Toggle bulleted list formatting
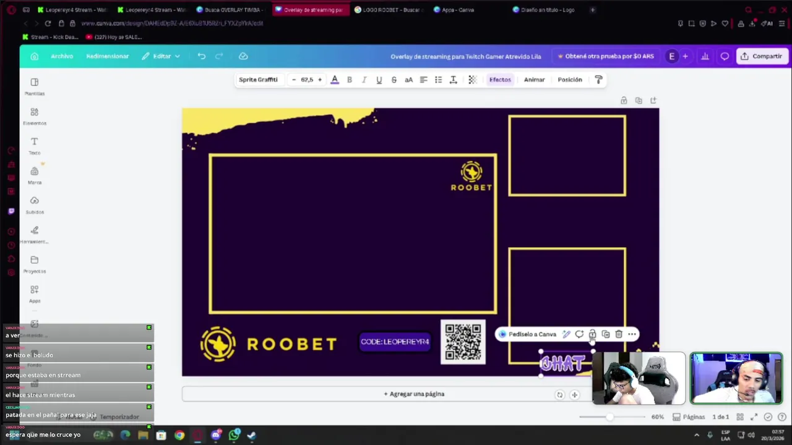 pyautogui.click(x=439, y=80)
